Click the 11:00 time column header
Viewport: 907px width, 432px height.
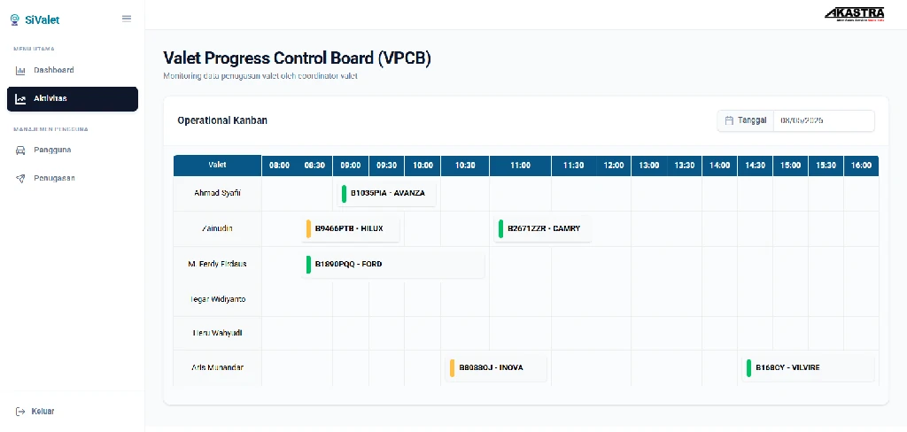(x=520, y=166)
